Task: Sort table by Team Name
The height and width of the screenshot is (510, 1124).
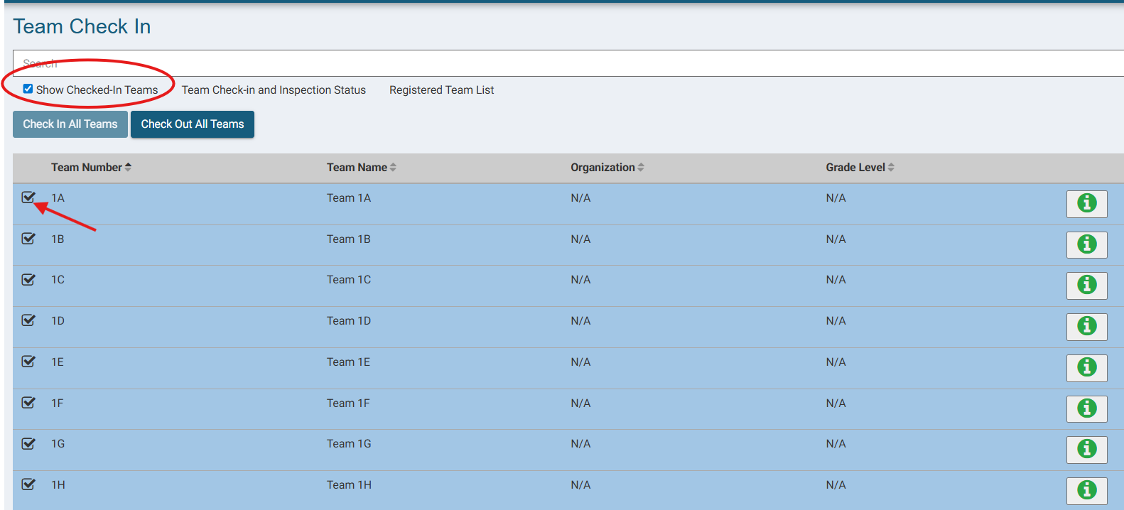Action: coord(362,168)
